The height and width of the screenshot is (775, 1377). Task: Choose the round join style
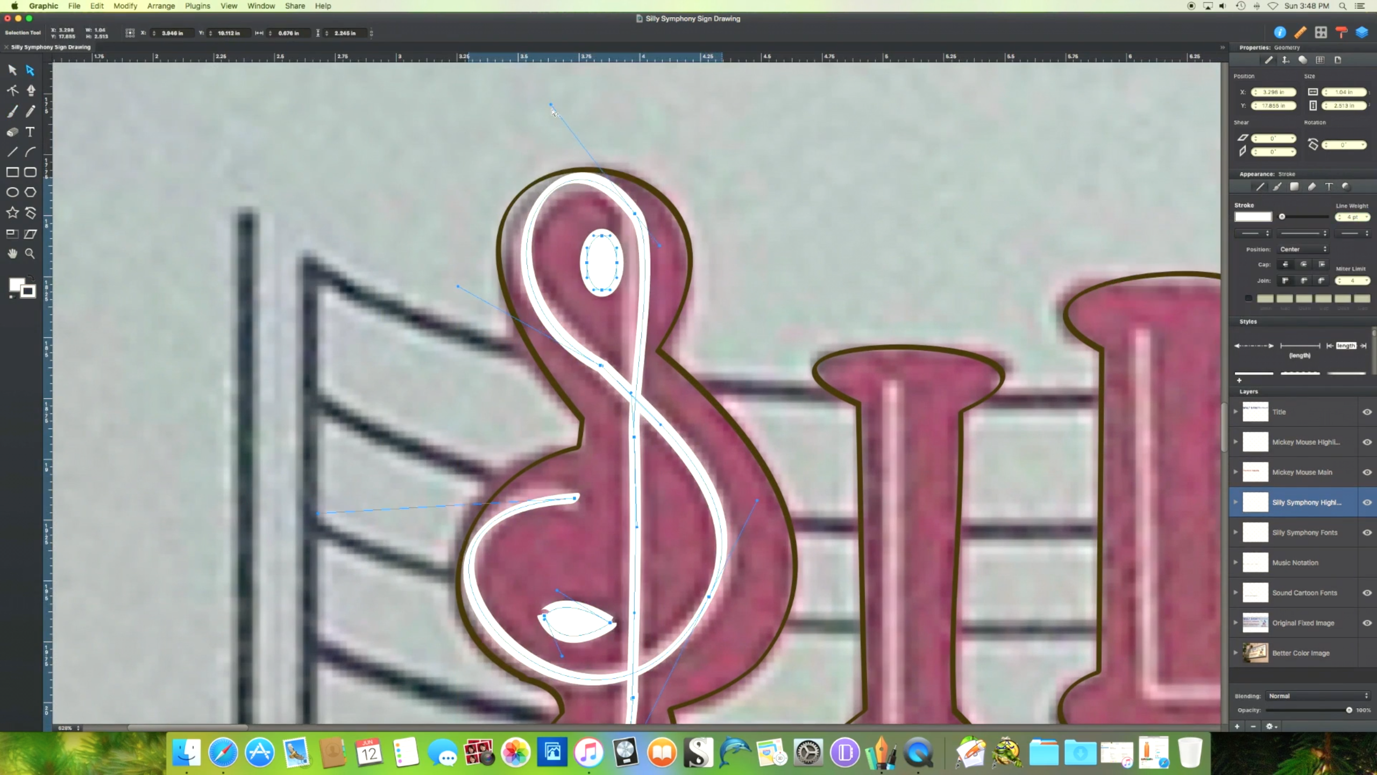click(x=1304, y=280)
